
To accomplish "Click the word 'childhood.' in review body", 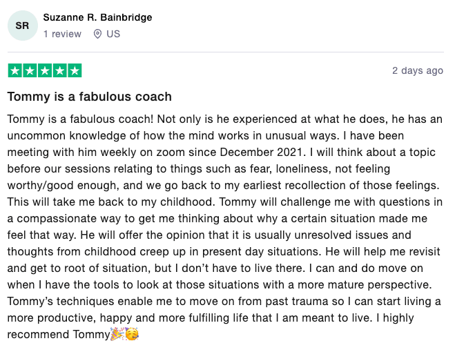I will click(188, 202).
